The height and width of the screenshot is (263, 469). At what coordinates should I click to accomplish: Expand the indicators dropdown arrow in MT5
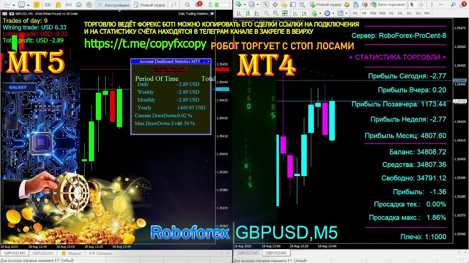coord(28,5)
